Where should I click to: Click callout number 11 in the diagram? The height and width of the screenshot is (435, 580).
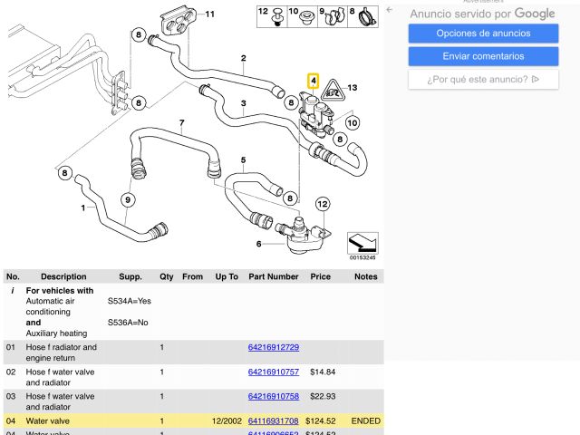coord(210,14)
